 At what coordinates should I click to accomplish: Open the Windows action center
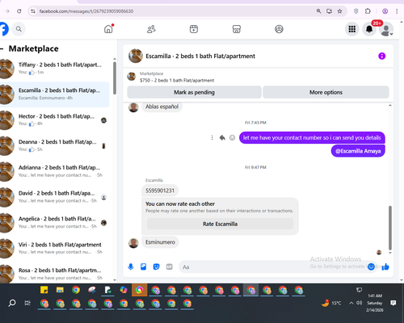(393, 303)
